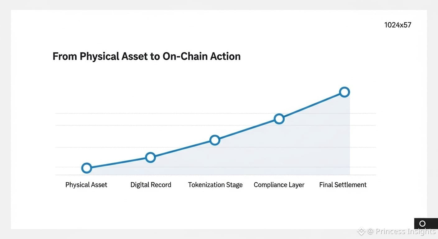Click the chart title From Physical Asset to On-Chain Action
This screenshot has height=239, width=438.
(x=147, y=56)
